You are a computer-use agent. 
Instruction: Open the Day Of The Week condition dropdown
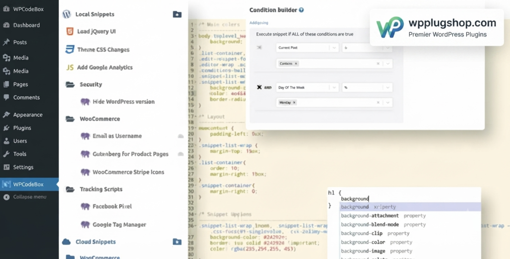click(x=307, y=87)
